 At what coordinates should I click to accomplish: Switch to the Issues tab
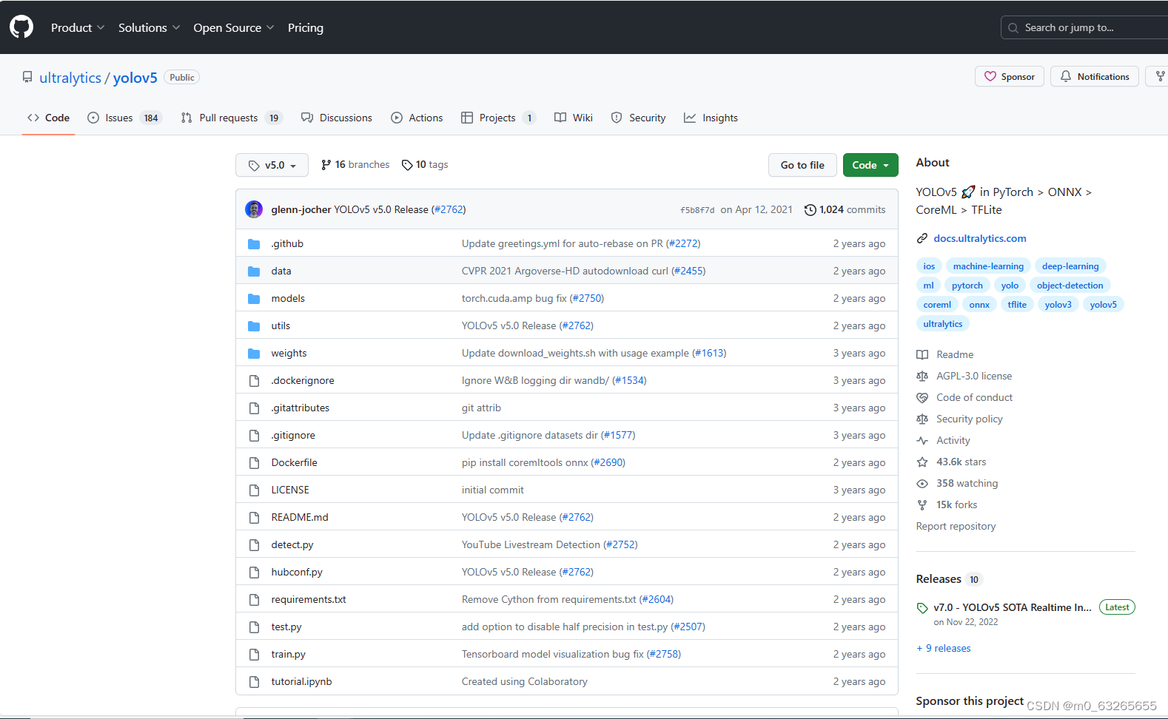(x=124, y=118)
